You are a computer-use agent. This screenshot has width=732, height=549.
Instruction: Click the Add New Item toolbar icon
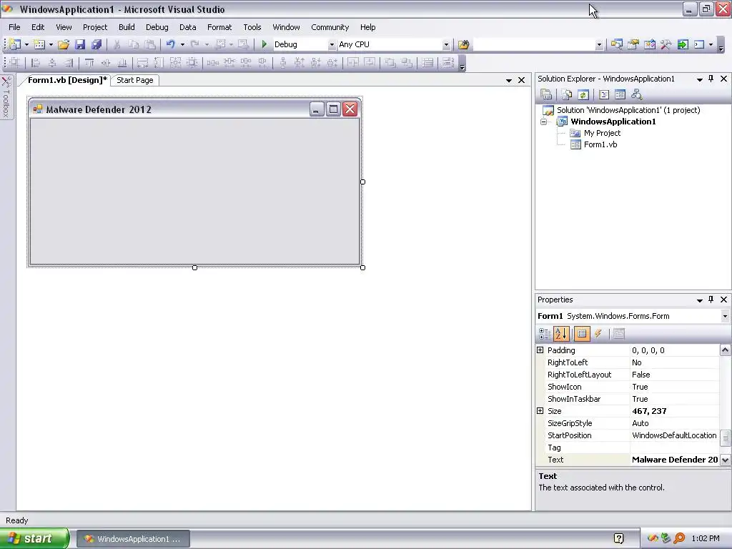click(39, 44)
